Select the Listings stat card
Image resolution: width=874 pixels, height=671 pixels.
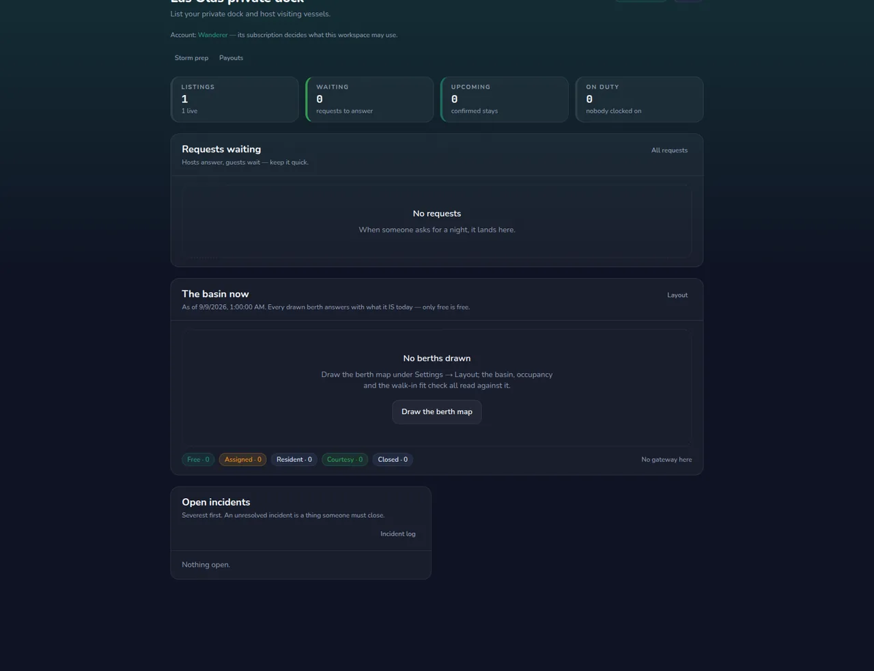click(x=234, y=99)
